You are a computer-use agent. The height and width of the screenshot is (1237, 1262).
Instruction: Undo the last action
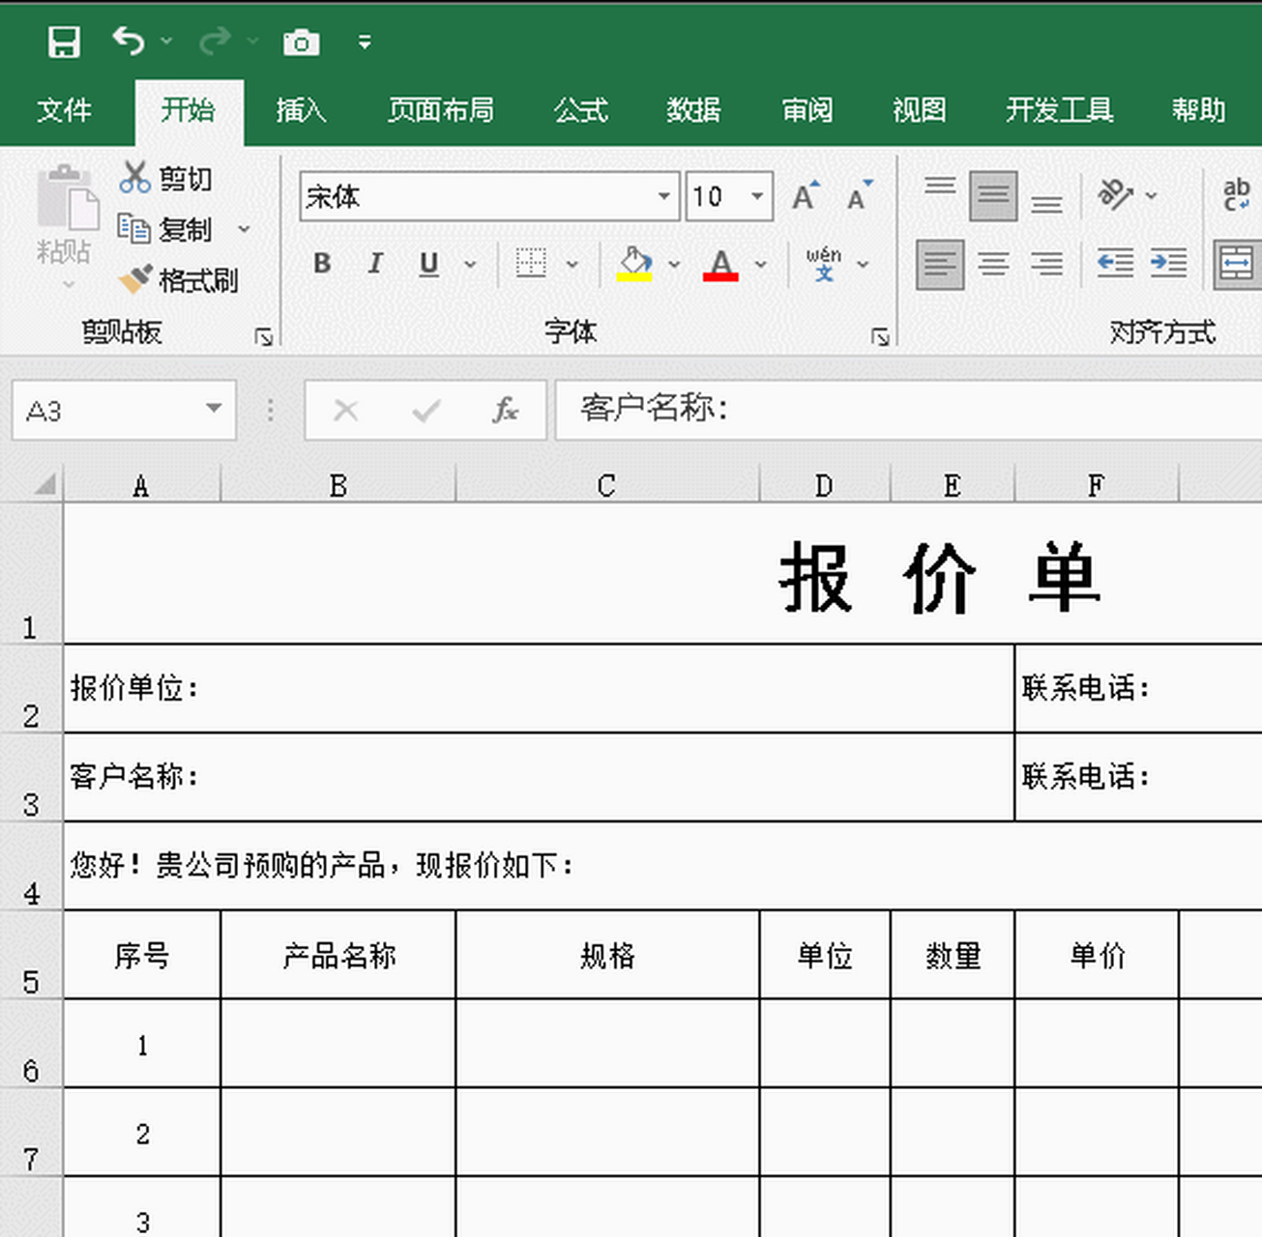tap(129, 42)
